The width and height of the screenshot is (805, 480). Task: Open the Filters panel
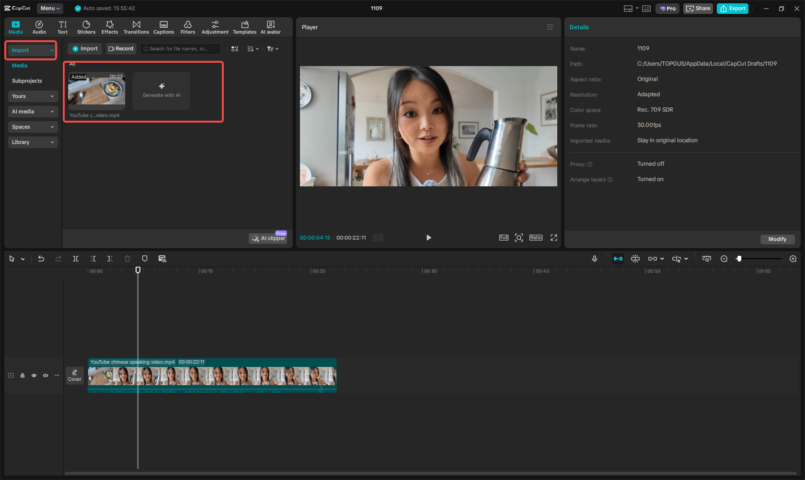click(187, 27)
